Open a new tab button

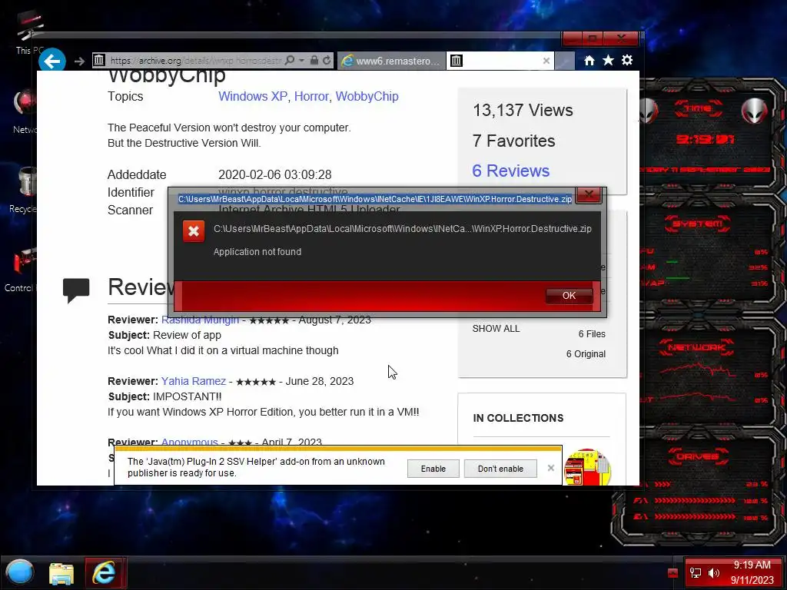[x=565, y=61]
